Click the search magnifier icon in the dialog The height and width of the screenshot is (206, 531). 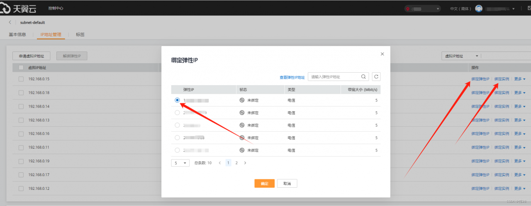point(363,76)
